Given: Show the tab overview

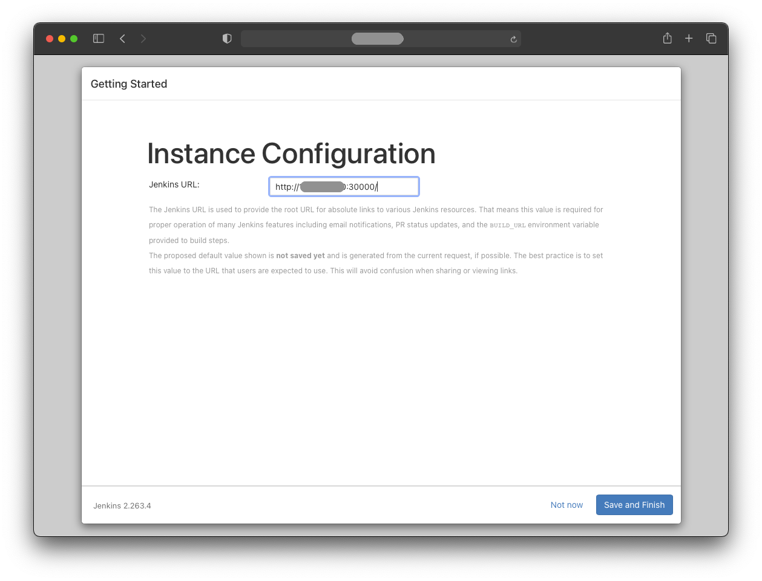Looking at the screenshot, I should [711, 39].
